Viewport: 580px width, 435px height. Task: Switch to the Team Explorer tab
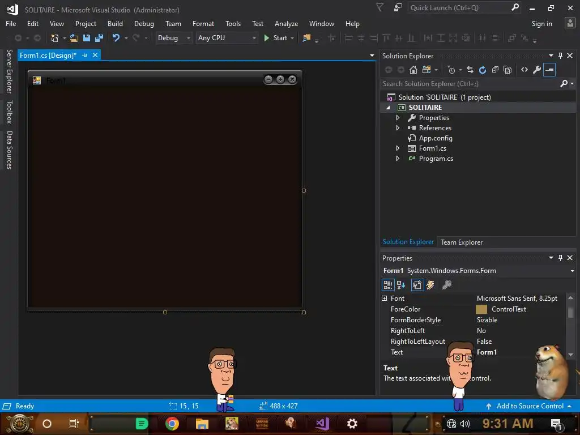pos(462,242)
